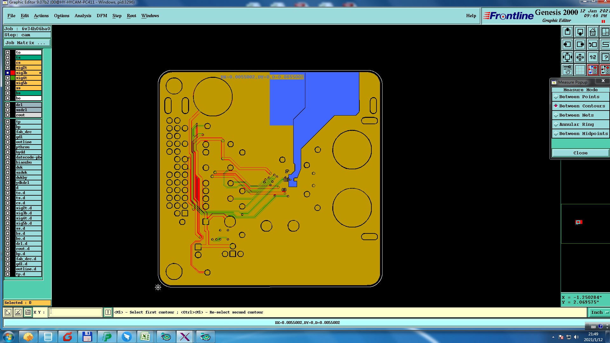
Task: Select layer row rout
Action: pos(28,115)
